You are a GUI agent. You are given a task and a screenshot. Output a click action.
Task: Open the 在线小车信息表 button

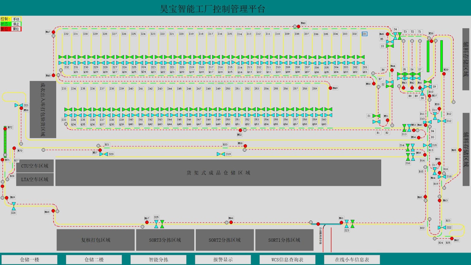click(352, 259)
